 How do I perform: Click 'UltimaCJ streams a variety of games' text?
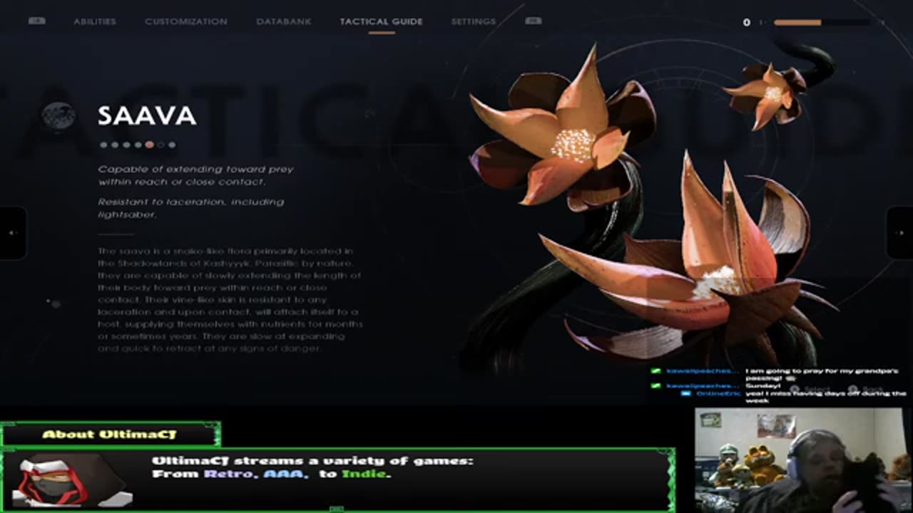[x=312, y=461]
